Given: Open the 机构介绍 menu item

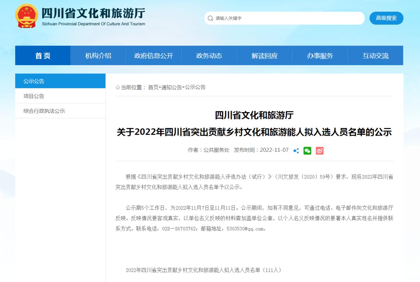Looking at the screenshot, I should click(x=98, y=56).
